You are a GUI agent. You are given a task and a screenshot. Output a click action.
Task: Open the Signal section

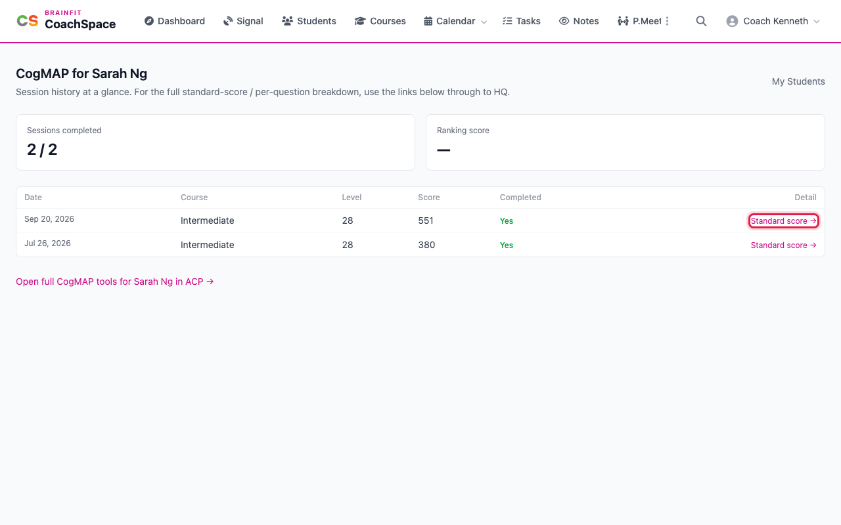(243, 21)
